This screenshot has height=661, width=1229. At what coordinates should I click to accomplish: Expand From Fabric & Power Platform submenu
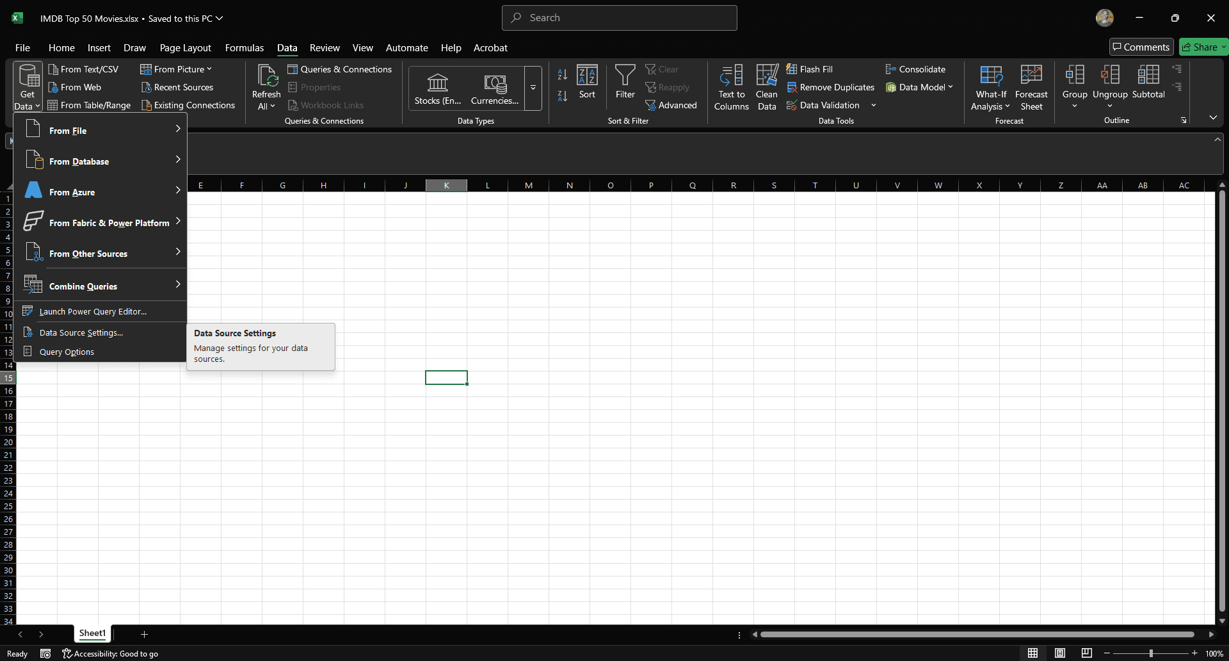(x=100, y=222)
